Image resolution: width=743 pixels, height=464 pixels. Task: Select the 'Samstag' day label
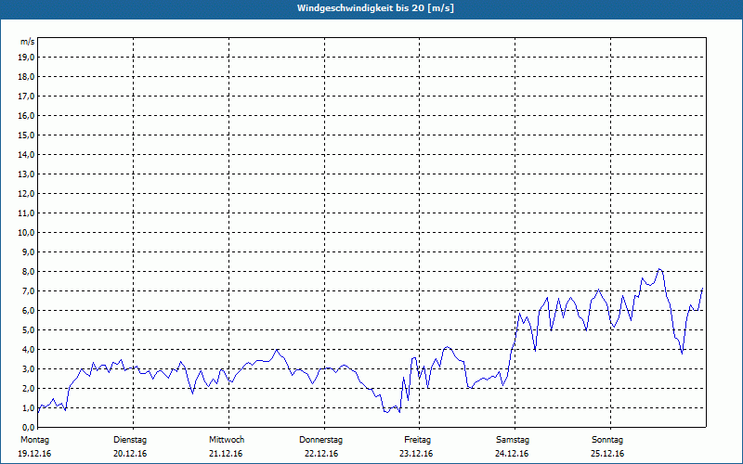(x=513, y=440)
